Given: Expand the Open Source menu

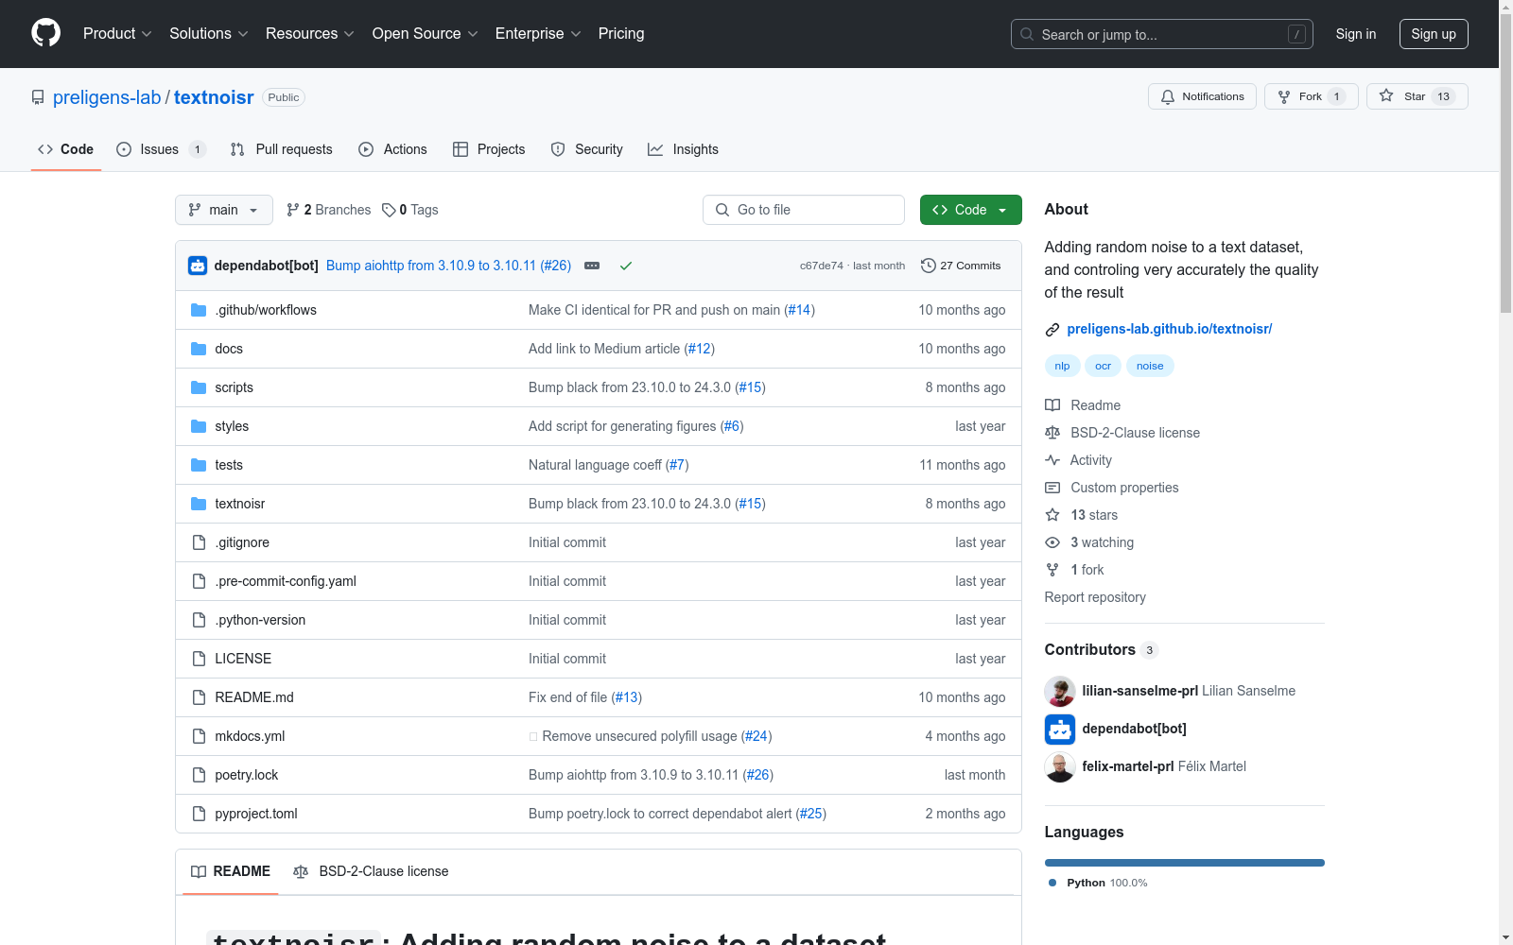Looking at the screenshot, I should (426, 33).
